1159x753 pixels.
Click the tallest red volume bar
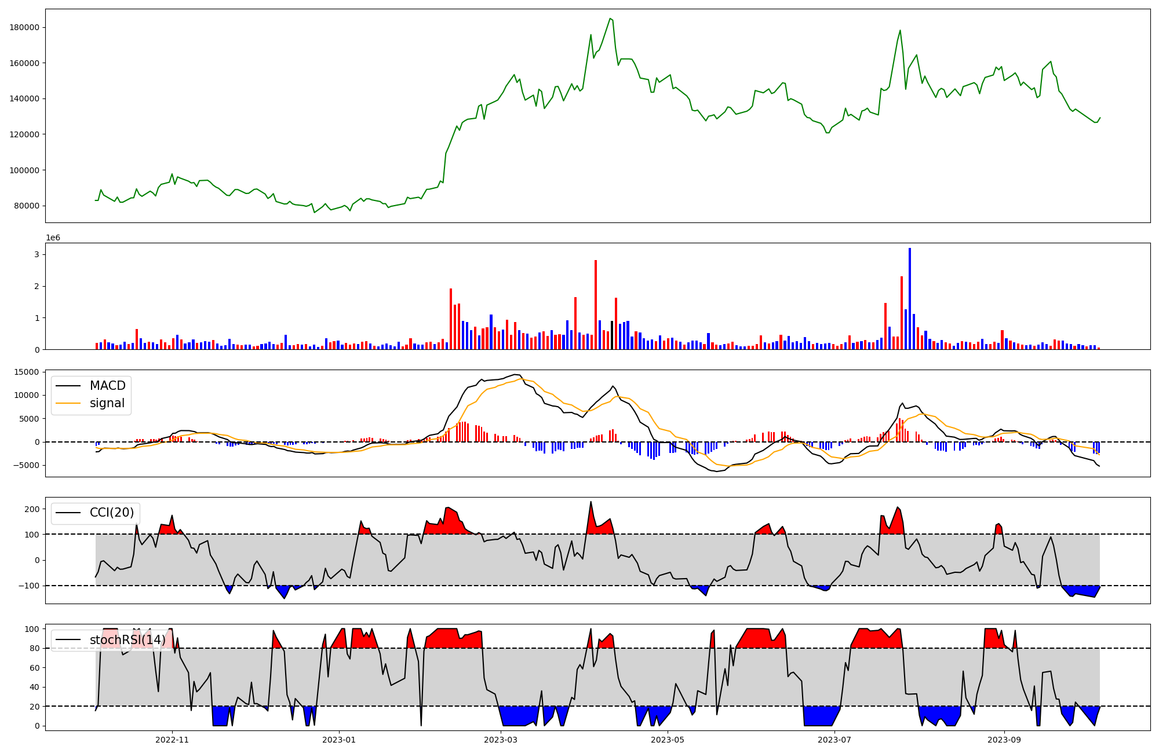(x=596, y=305)
